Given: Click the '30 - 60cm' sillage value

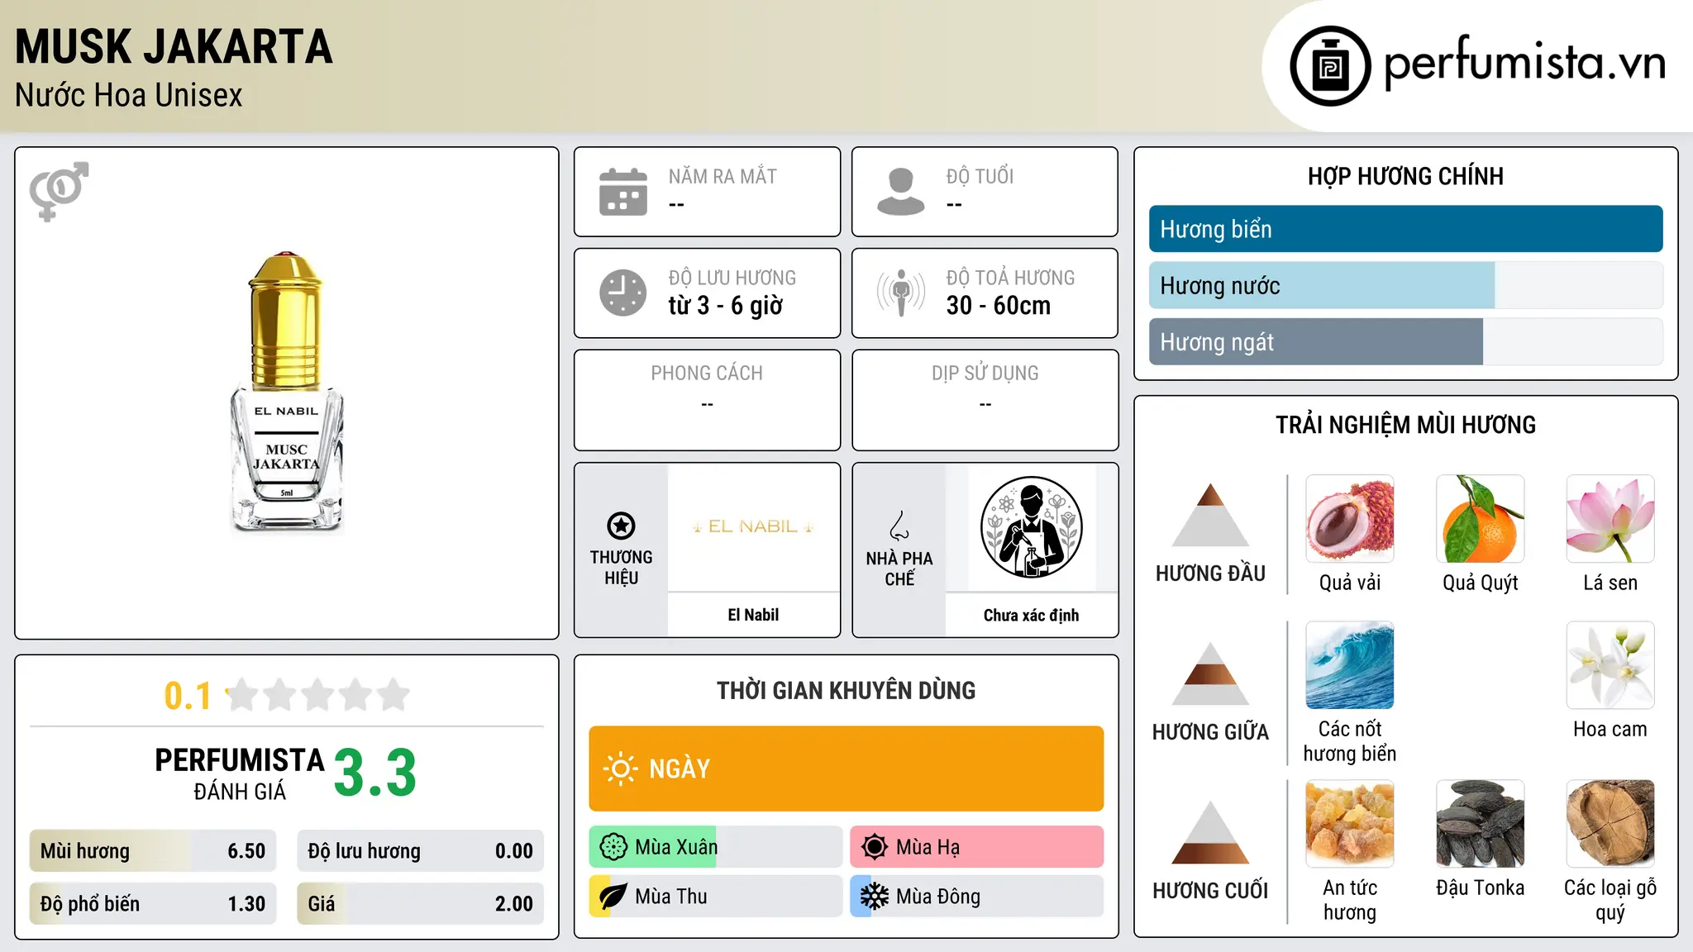Looking at the screenshot, I should coord(999,306).
